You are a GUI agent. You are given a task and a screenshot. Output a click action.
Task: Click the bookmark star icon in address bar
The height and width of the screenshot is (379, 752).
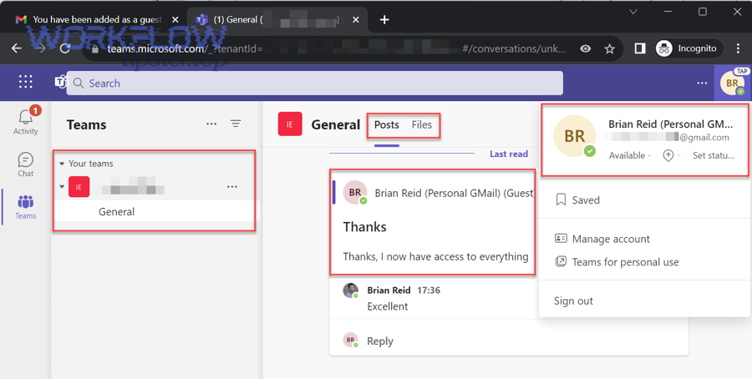[x=610, y=48]
